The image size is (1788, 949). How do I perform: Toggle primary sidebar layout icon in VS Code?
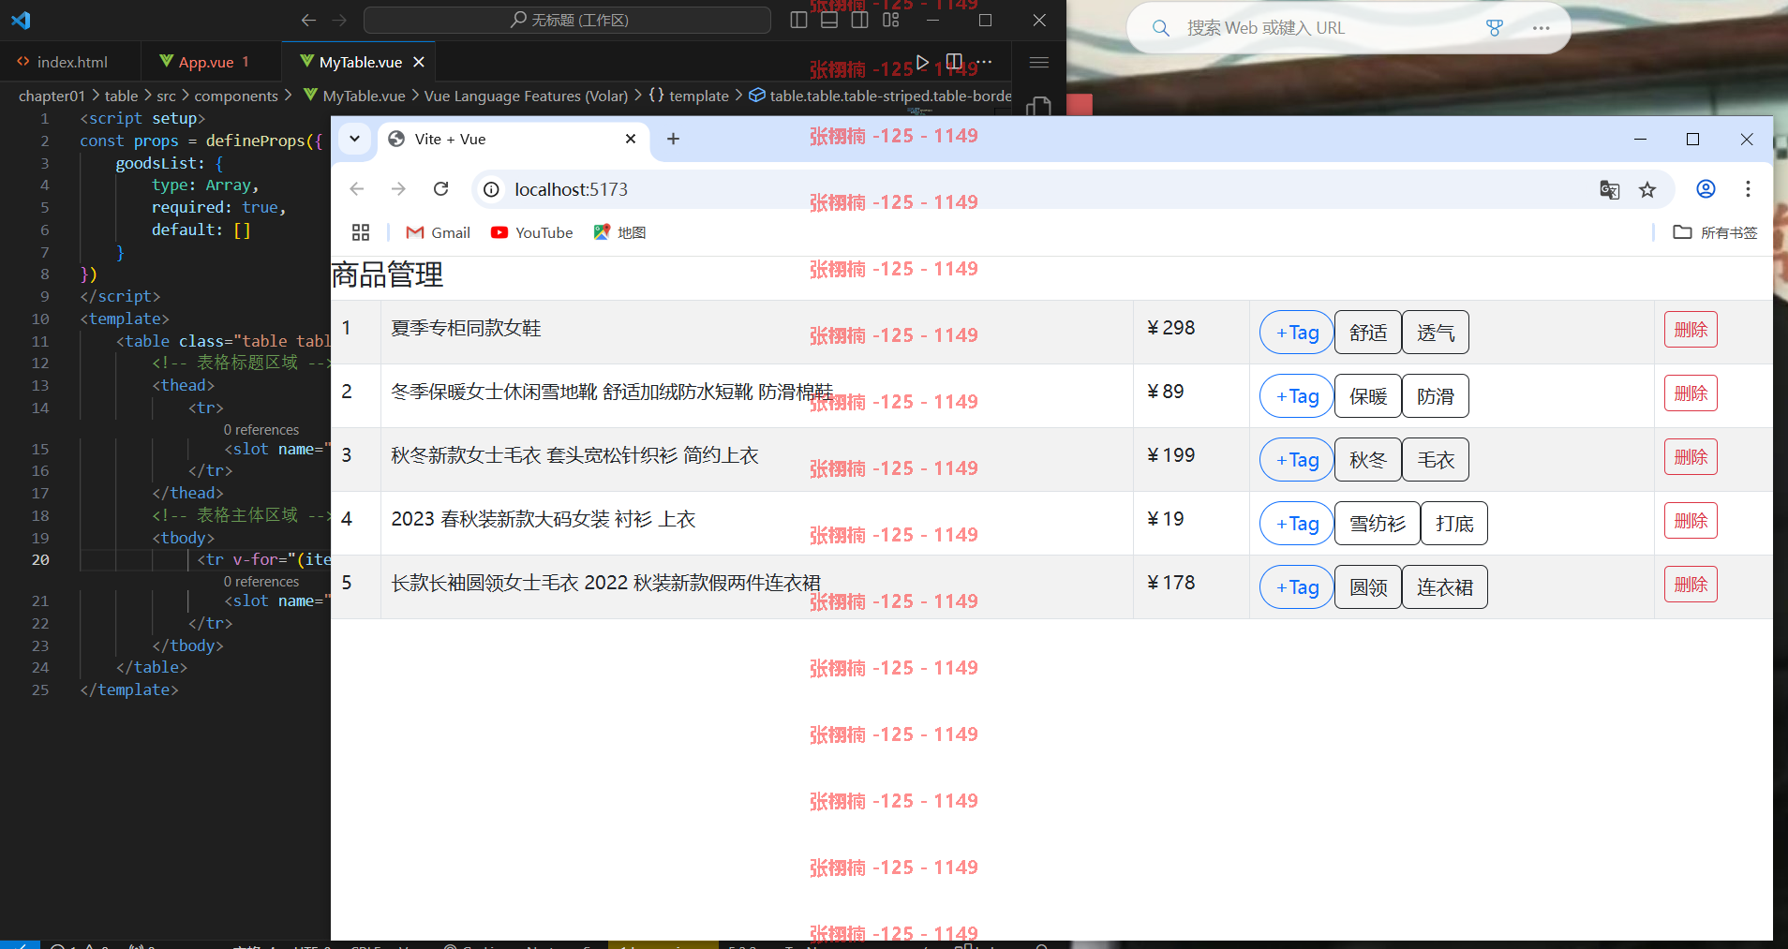click(798, 20)
